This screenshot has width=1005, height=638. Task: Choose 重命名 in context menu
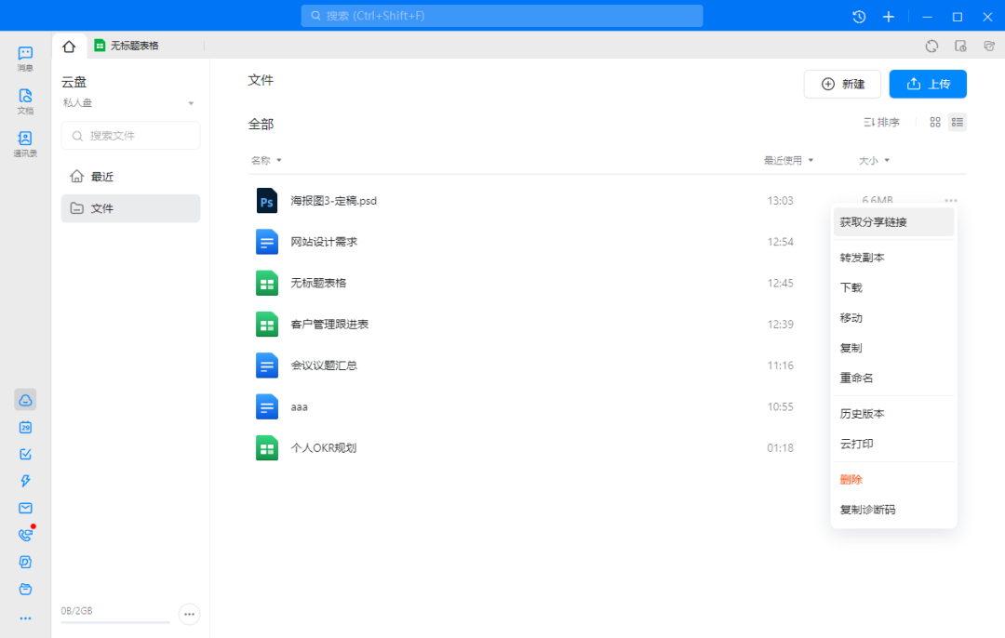[893, 378]
